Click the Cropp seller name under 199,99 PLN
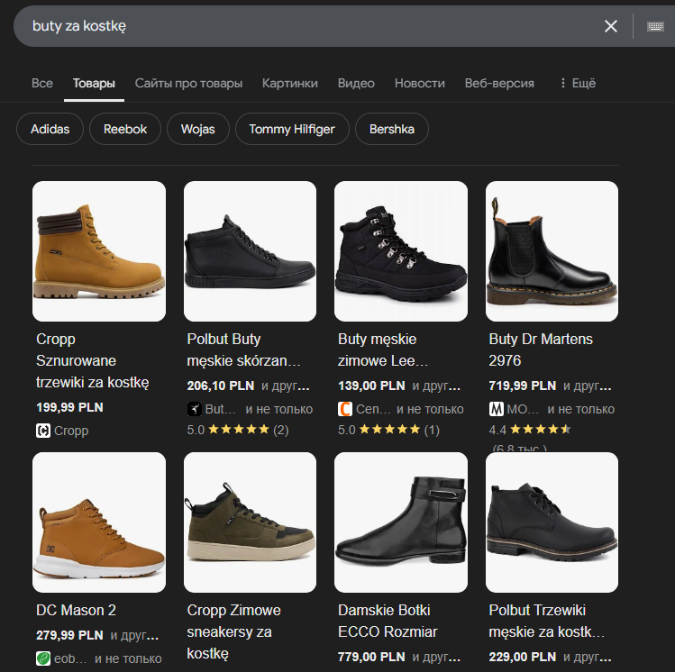 click(x=71, y=431)
